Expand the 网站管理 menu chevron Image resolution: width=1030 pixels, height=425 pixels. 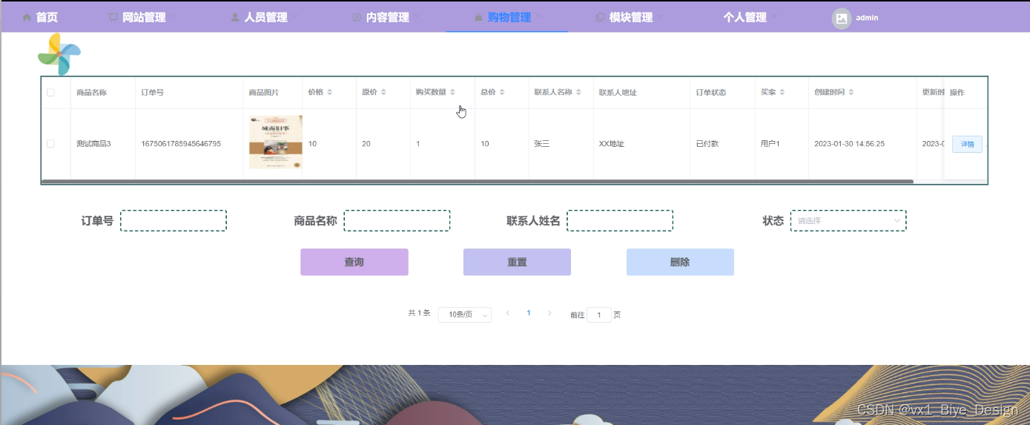click(174, 16)
